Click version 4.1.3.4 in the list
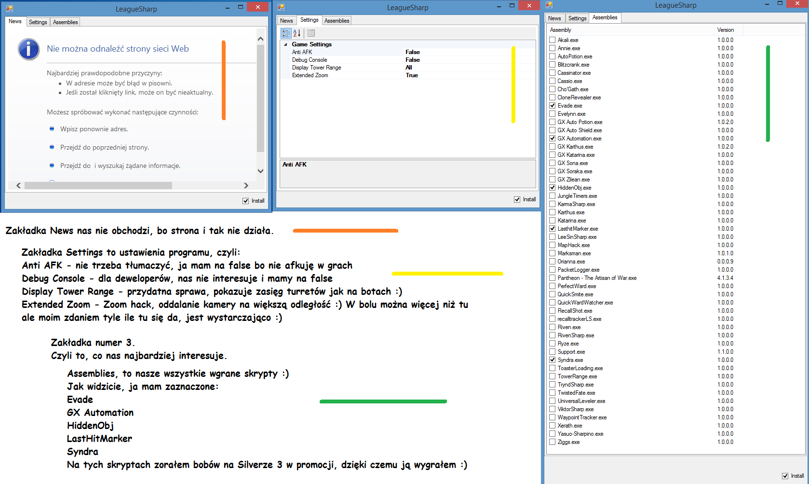809x484 pixels. click(x=725, y=278)
